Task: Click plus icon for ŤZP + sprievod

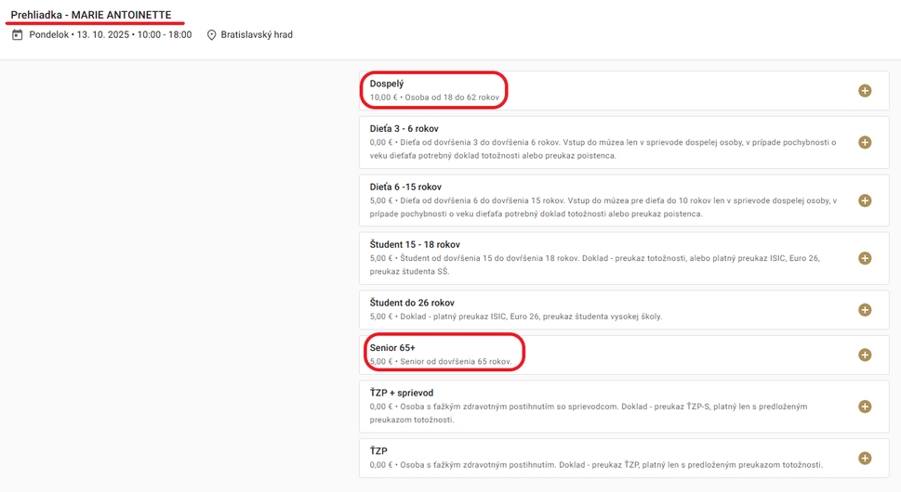Action: point(865,407)
